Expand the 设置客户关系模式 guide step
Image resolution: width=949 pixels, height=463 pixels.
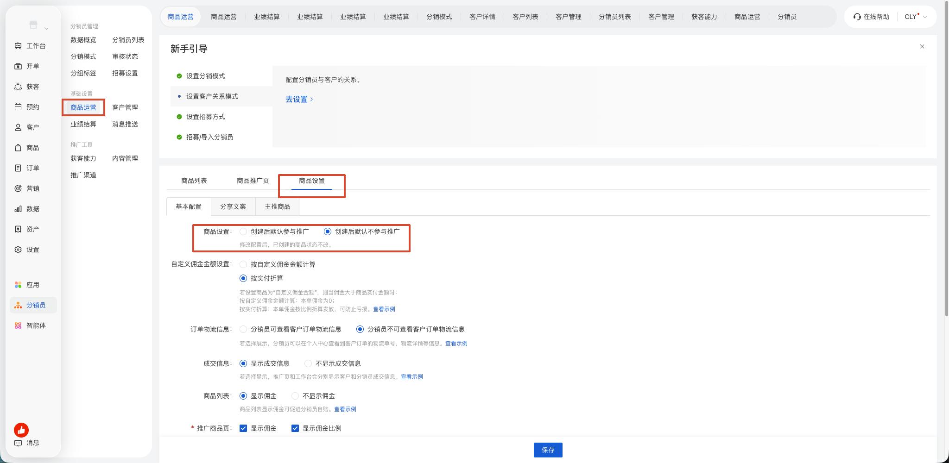click(x=221, y=96)
